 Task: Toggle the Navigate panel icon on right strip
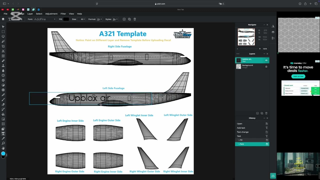(x=273, y=26)
